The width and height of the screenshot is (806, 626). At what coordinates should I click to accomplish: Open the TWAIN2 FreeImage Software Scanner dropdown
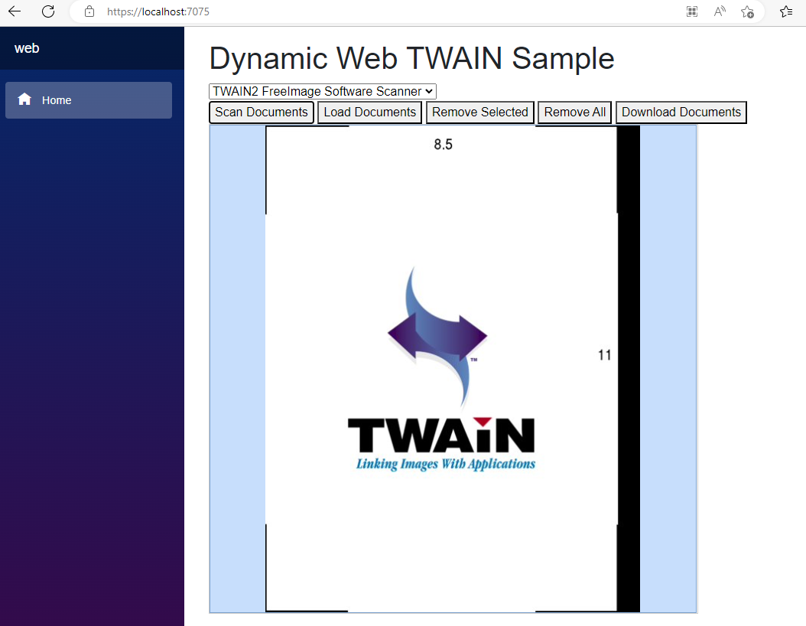click(x=322, y=91)
